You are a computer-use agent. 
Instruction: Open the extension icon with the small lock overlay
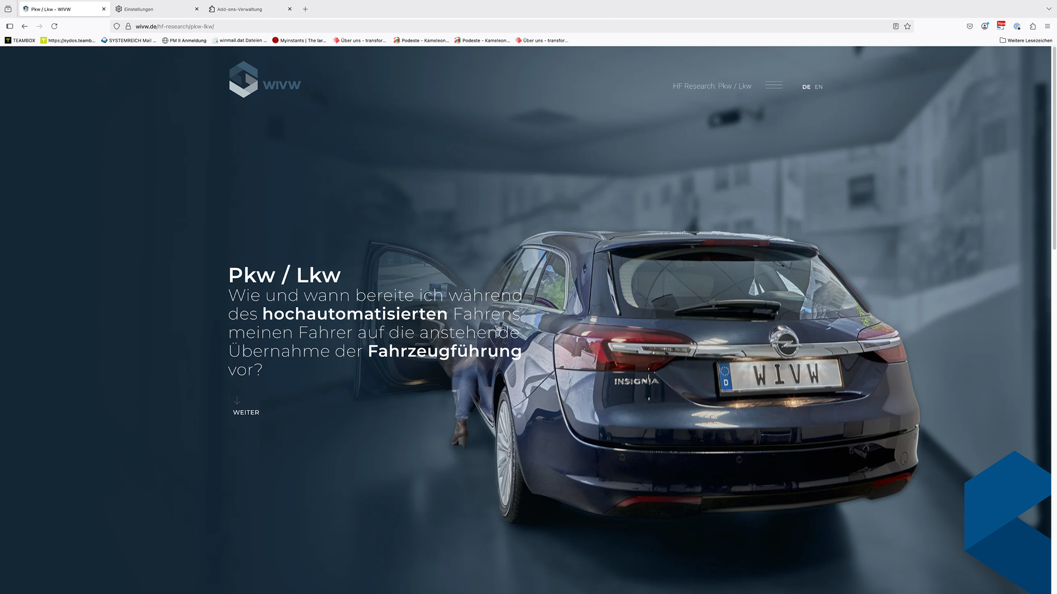tap(1017, 26)
